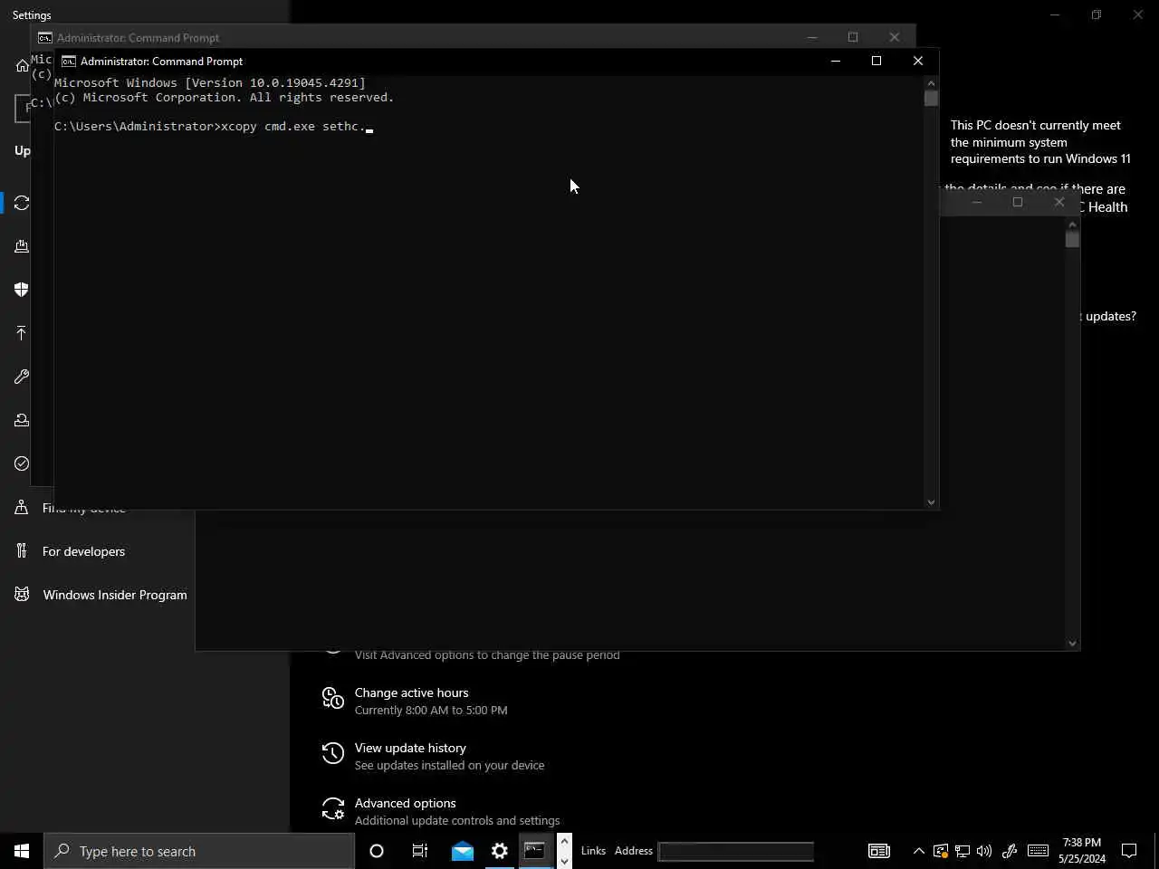
Task: Click the Show desktop sliver
Action: (1156, 851)
